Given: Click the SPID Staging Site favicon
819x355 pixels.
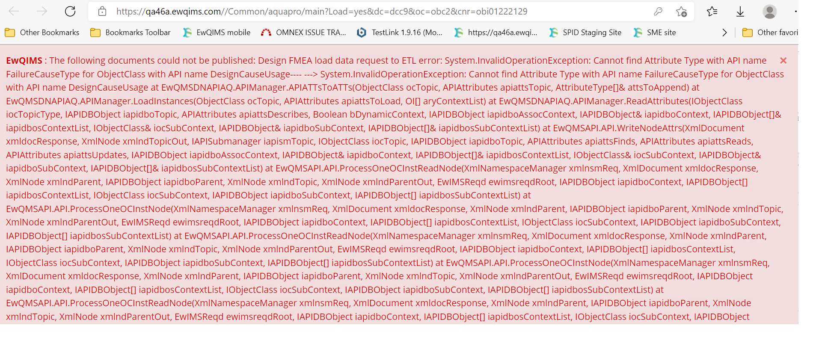Looking at the screenshot, I should (554, 33).
